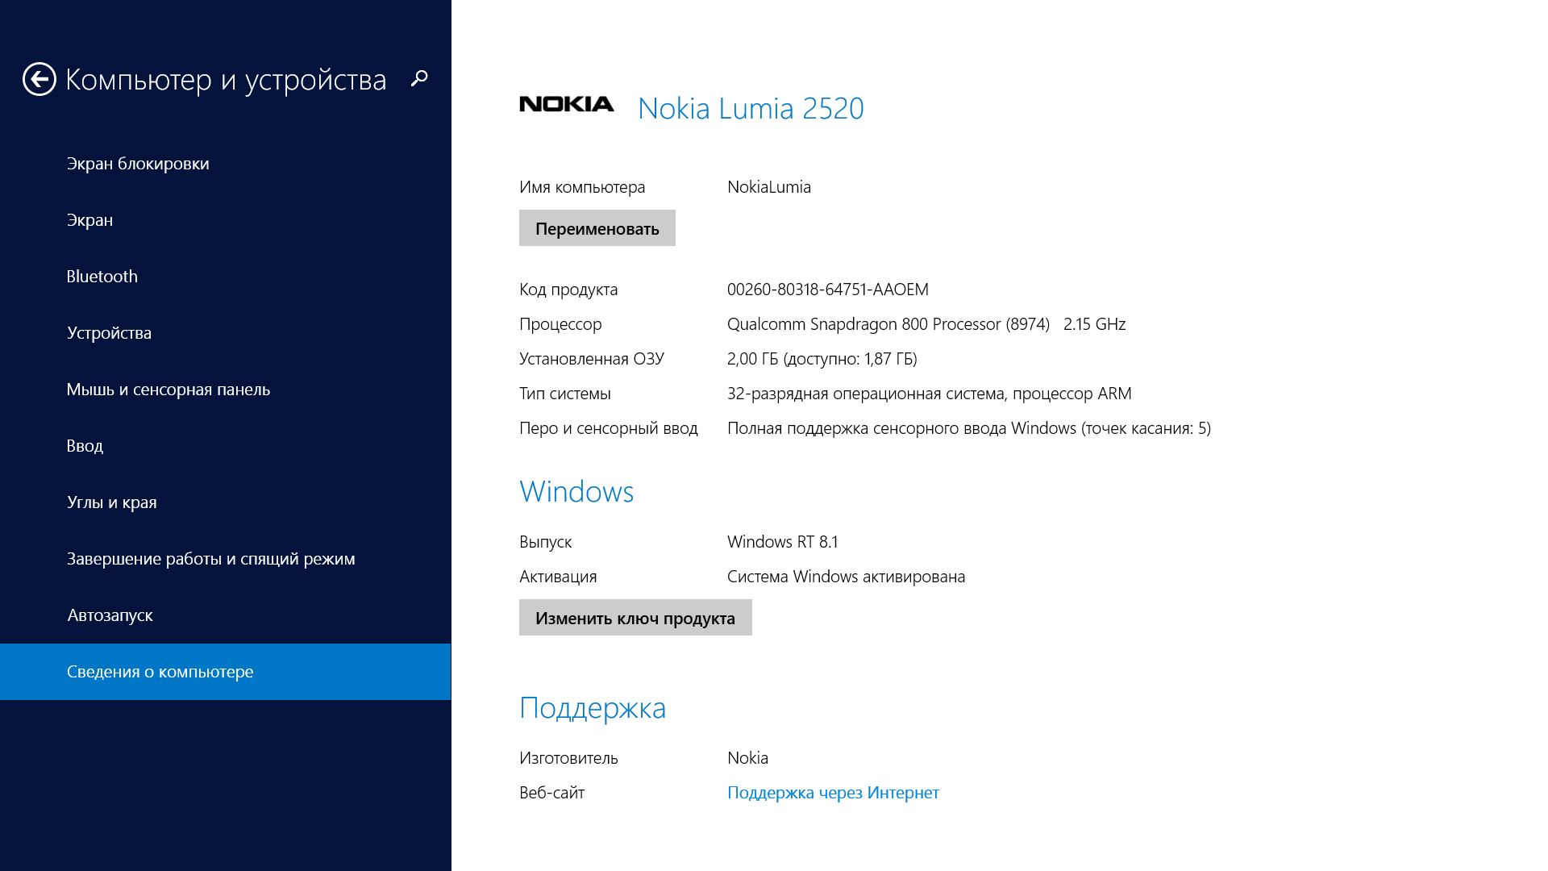The image size is (1548, 871).
Task: Open Bluetooth settings
Action: [x=226, y=277]
